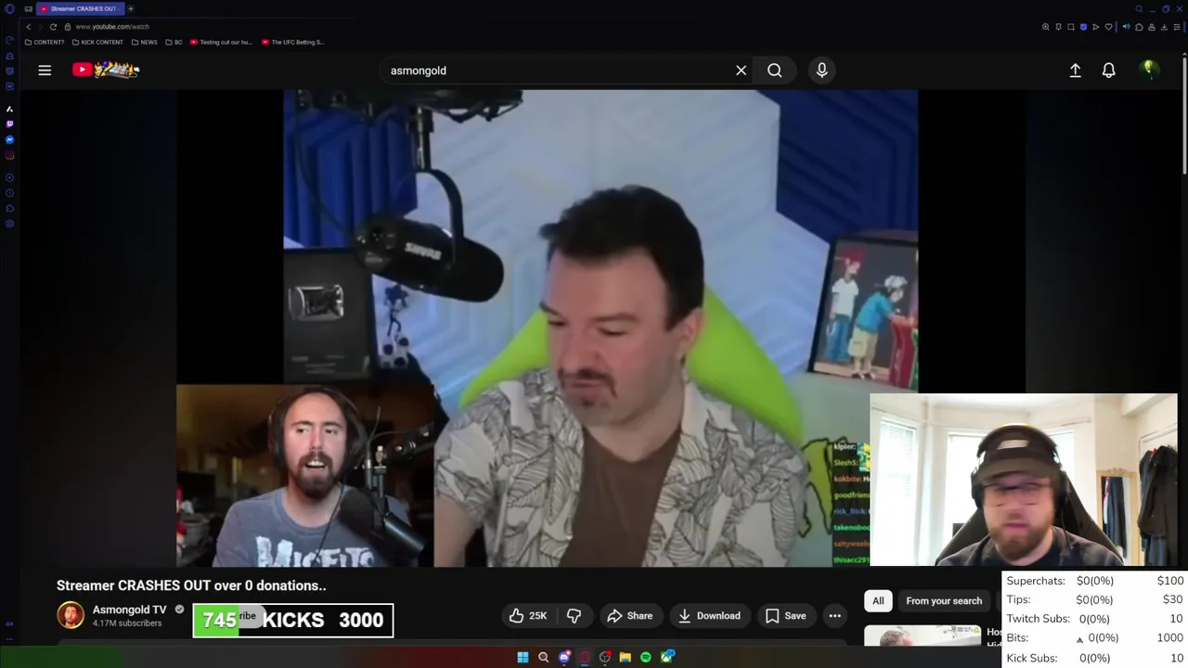The height and width of the screenshot is (668, 1188).
Task: Open the easy setup sliders menu
Action: pos(1177,27)
